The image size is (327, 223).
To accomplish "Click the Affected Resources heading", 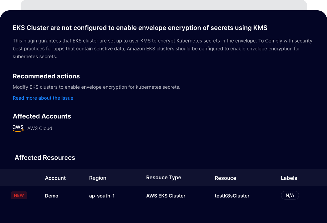I will pos(45,158).
